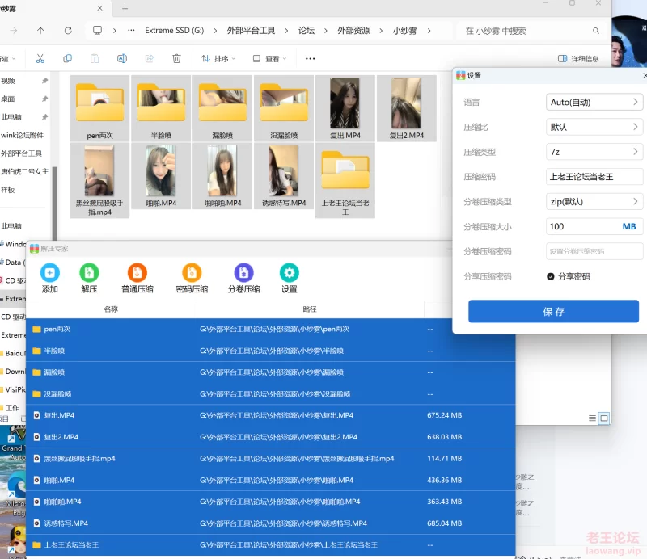Expand the 语言 Auto(自动) dropdown
This screenshot has width=647, height=559.
coord(594,103)
